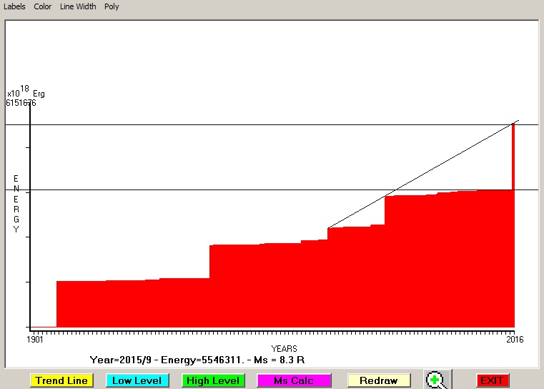Screen dimensions: 544x389
Task: Click the YEARS axis title
Action: click(284, 348)
